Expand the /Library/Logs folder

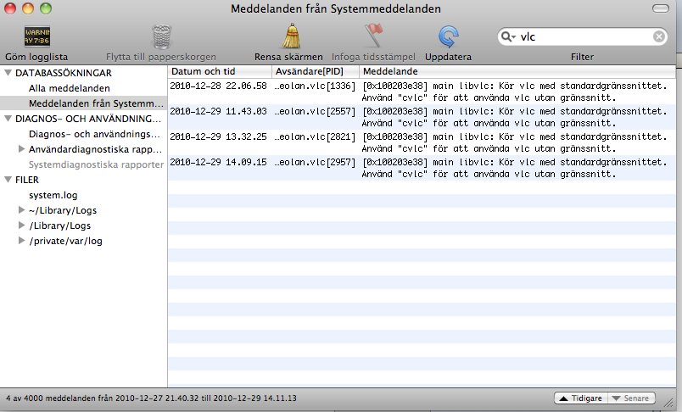point(21,225)
